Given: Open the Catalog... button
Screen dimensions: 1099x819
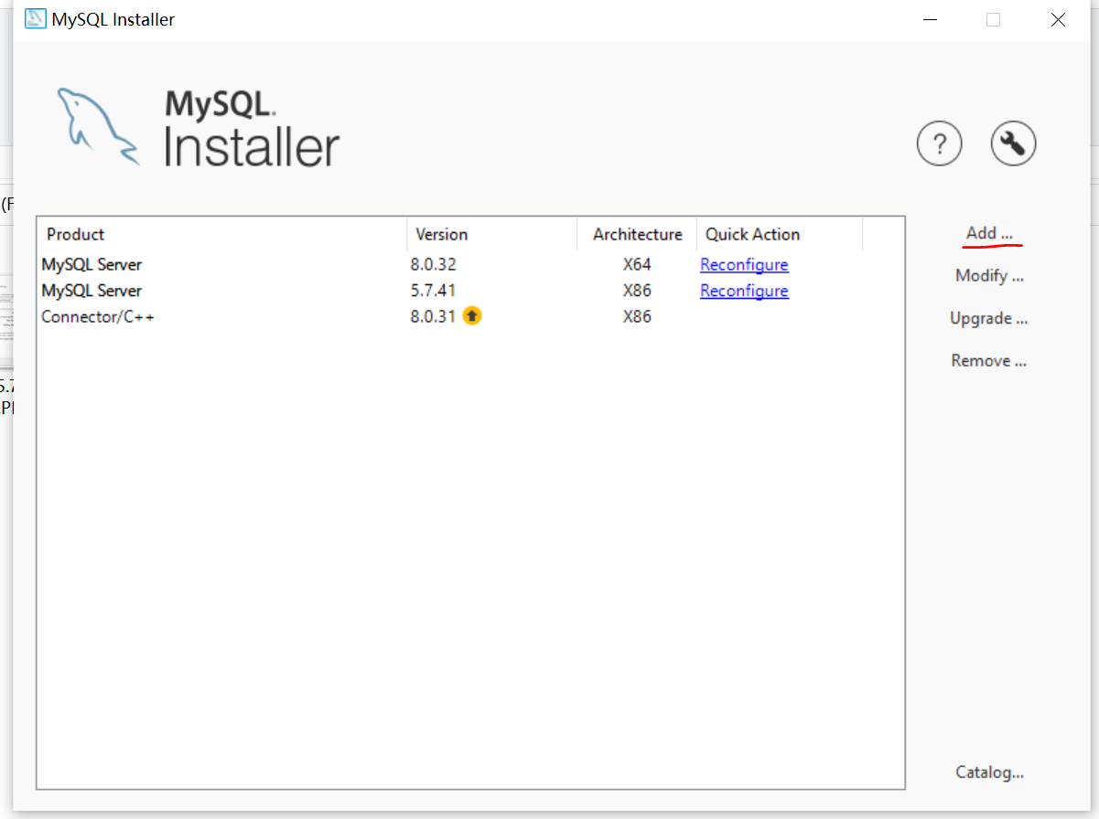Looking at the screenshot, I should point(989,772).
